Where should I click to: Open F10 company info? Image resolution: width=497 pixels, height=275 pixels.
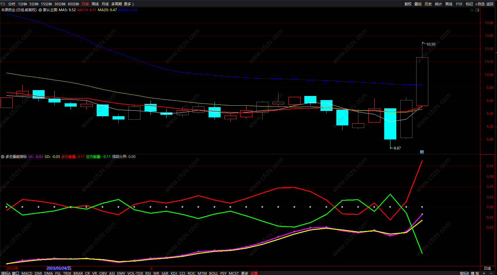(459, 4)
